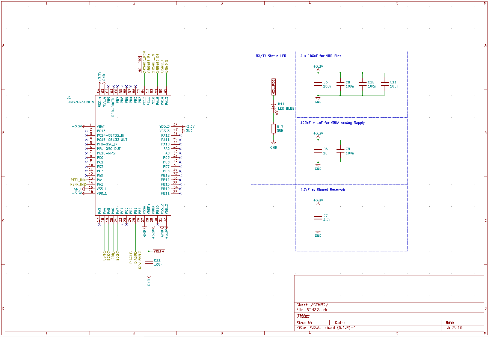
Task: Click the '4 x 100nF for VDD Pins' note
Action: click(321, 56)
